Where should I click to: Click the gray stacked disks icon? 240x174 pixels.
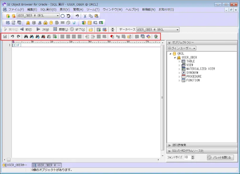(x=34, y=23)
